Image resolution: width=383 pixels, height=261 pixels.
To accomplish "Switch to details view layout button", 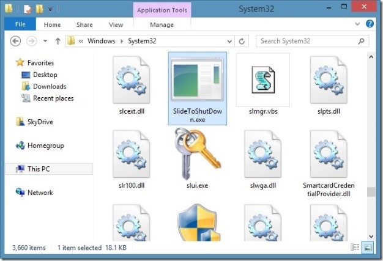I will pos(355,248).
